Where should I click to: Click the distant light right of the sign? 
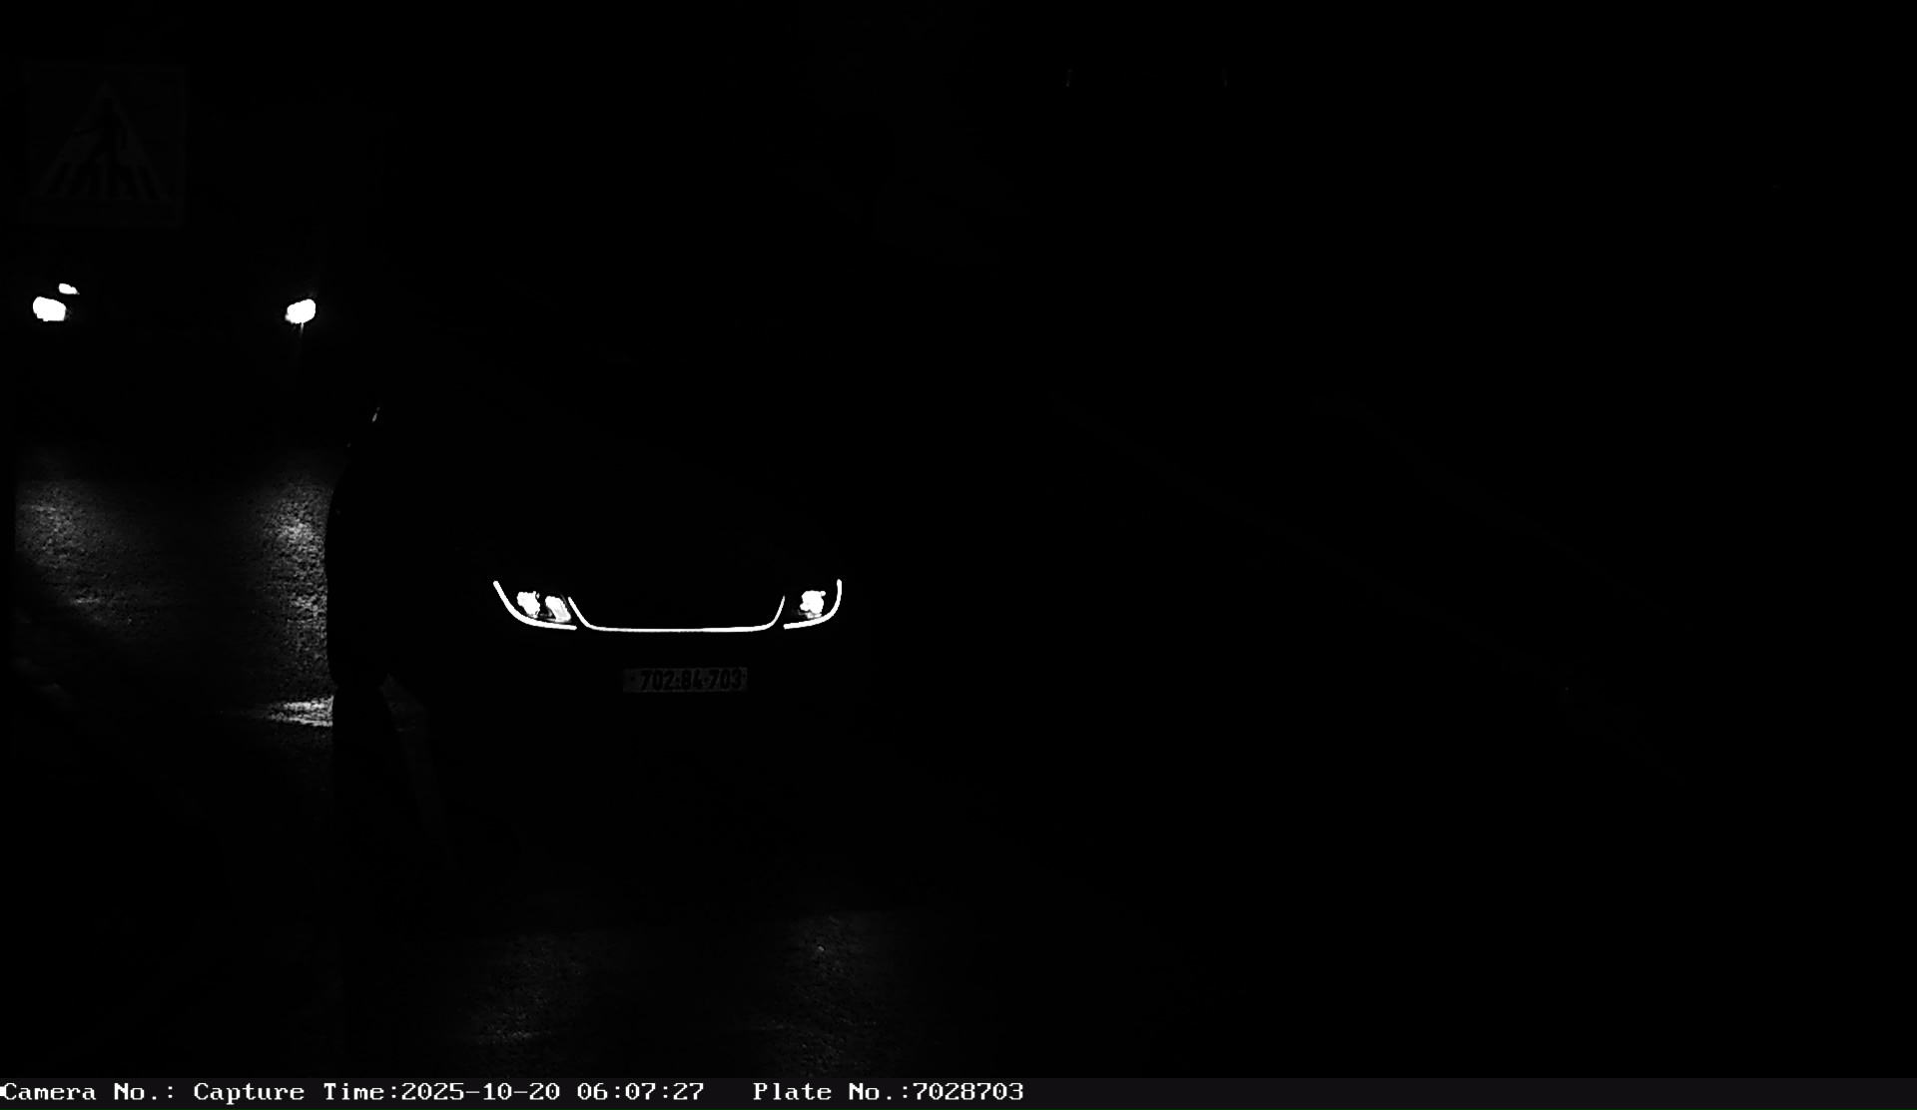pos(301,311)
